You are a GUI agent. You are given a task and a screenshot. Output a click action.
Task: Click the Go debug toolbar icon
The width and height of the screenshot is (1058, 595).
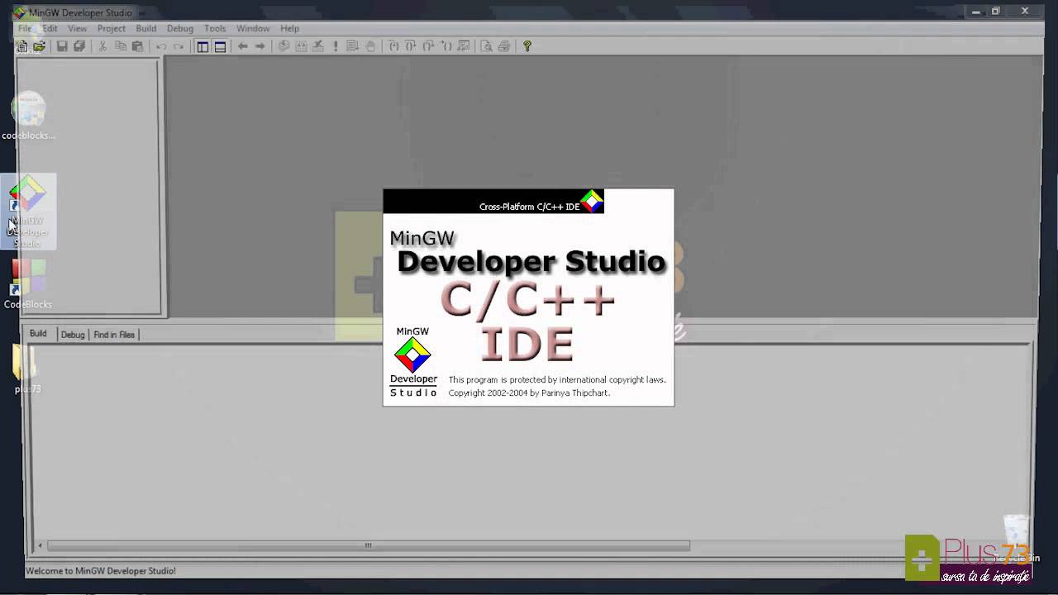353,46
